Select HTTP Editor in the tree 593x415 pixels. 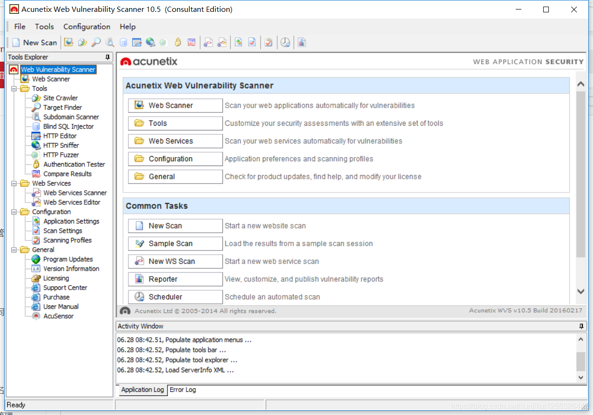point(60,136)
